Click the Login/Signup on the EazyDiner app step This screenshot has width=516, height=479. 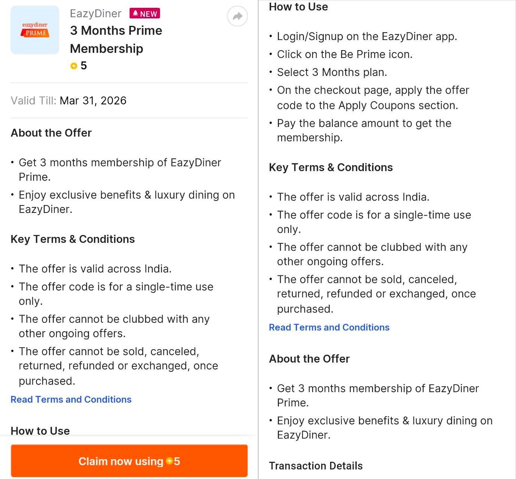tap(367, 37)
